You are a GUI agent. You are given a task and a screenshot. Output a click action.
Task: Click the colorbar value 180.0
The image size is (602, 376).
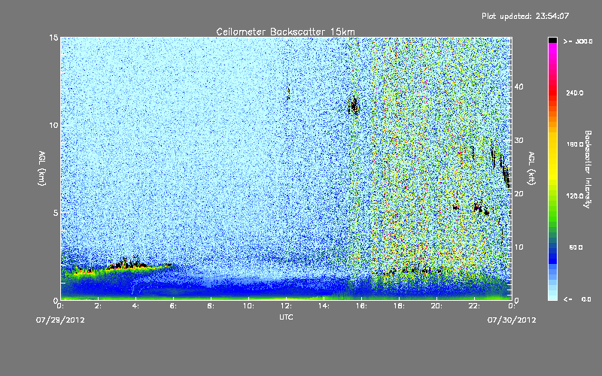click(575, 144)
